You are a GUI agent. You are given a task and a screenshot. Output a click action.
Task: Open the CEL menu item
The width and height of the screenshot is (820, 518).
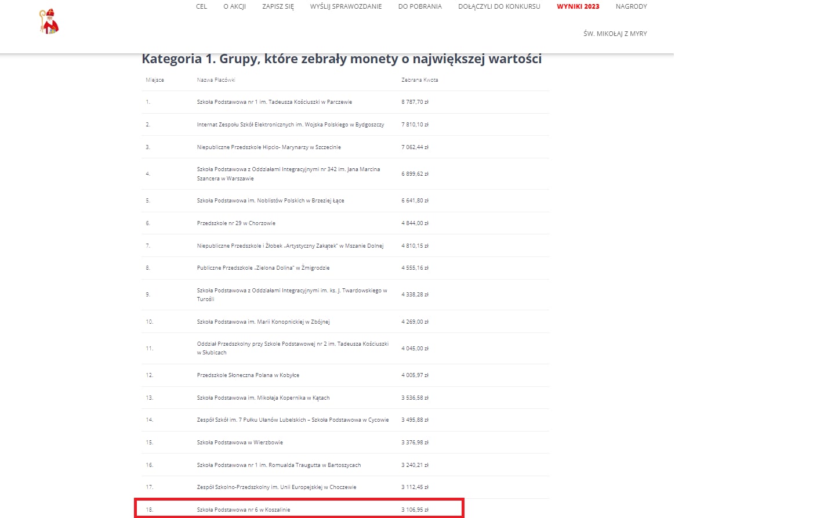click(201, 6)
